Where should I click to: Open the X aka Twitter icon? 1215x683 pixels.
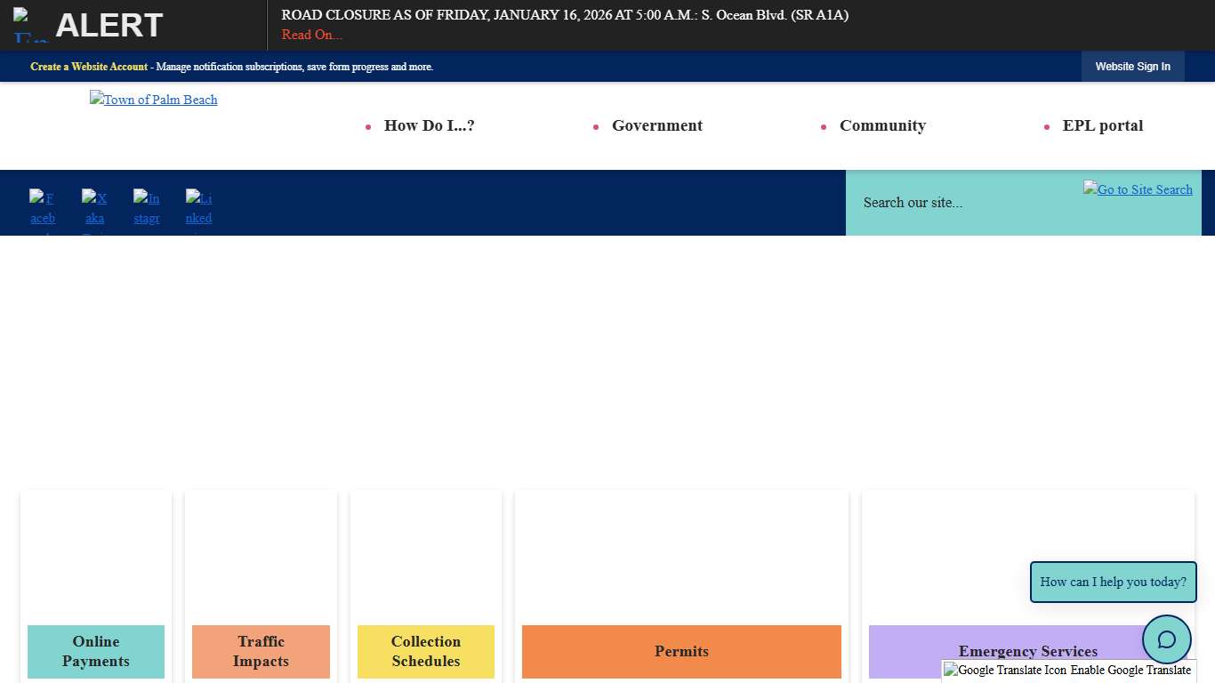point(94,208)
